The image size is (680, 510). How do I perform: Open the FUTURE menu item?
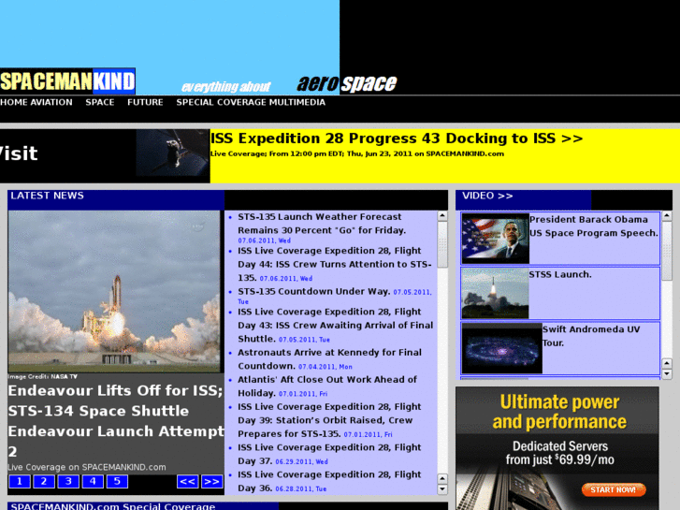(145, 102)
